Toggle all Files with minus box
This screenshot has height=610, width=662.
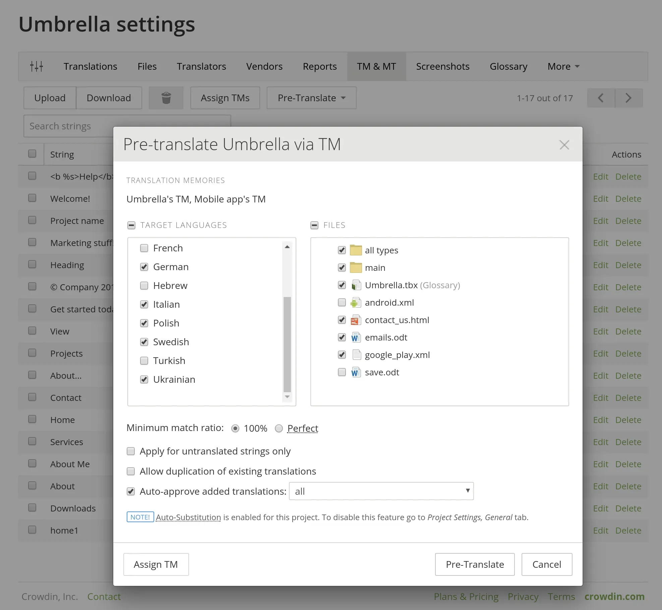pos(314,225)
